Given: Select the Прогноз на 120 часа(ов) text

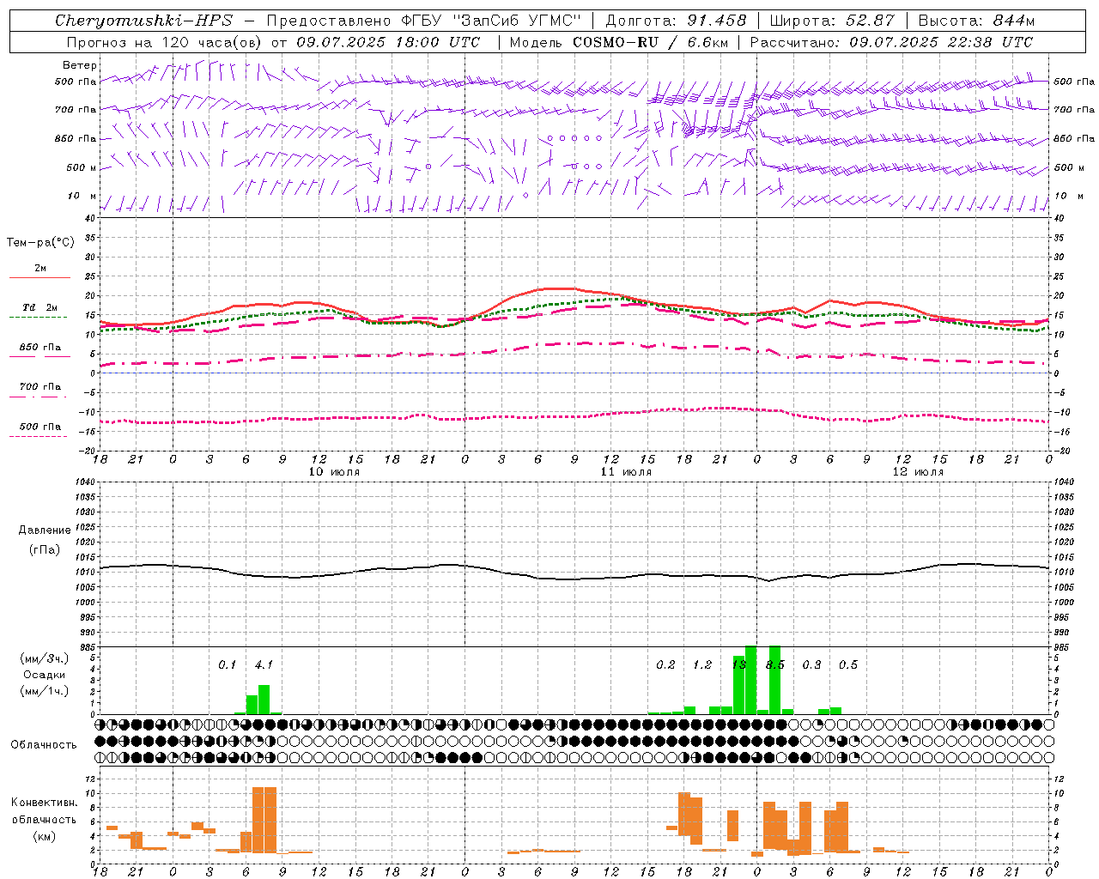Looking at the screenshot, I should 165,42.
